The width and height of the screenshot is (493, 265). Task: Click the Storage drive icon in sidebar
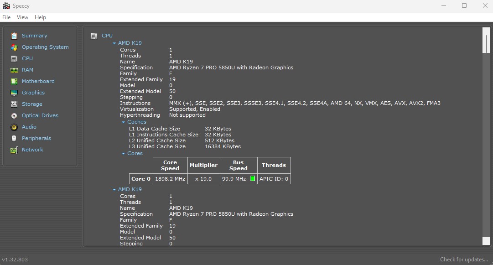[14, 104]
